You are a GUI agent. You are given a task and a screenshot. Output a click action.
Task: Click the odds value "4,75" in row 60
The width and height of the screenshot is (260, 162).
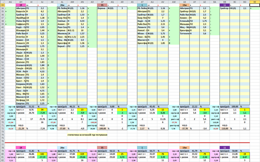pyautogui.click(x=42, y=90)
